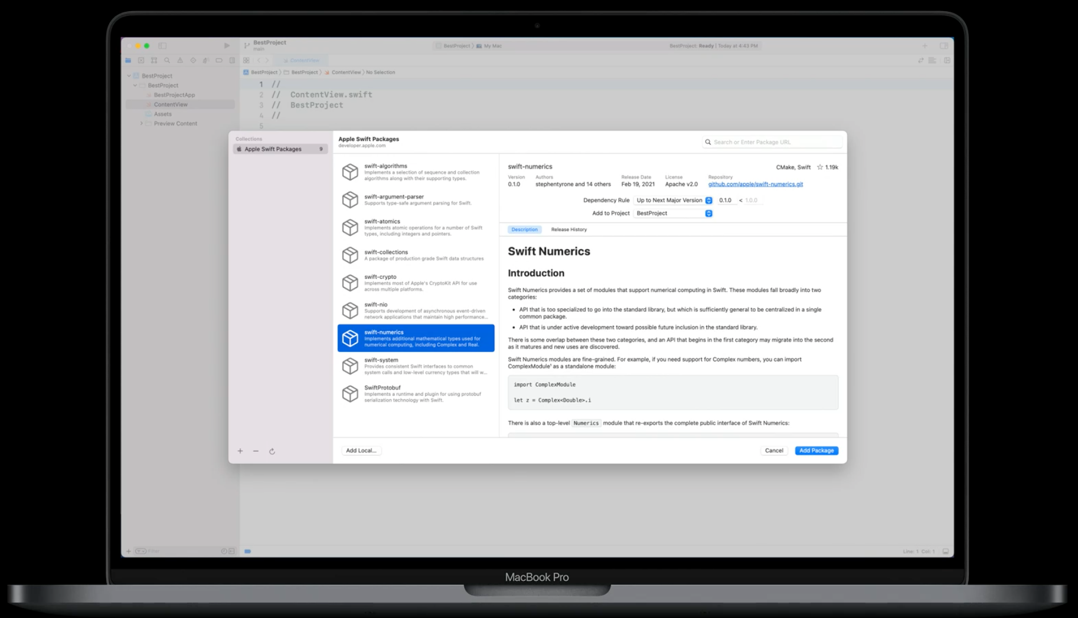Click the enable code review arrows icon

[x=920, y=60]
